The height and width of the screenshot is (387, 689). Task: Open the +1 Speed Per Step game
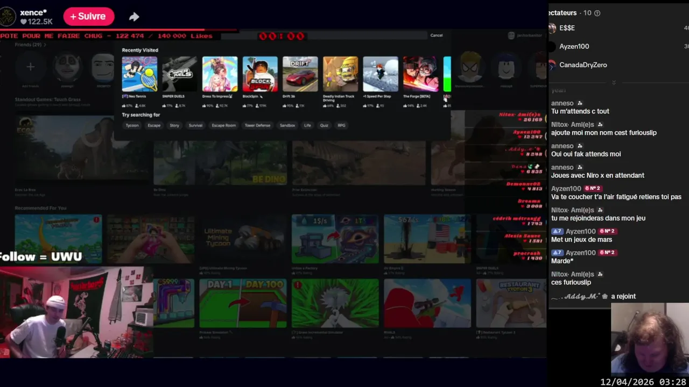(381, 74)
